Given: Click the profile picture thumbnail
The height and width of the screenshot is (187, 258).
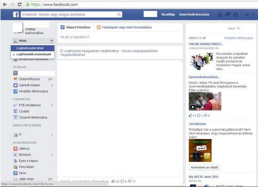Looking at the screenshot, I should click(x=18, y=27).
